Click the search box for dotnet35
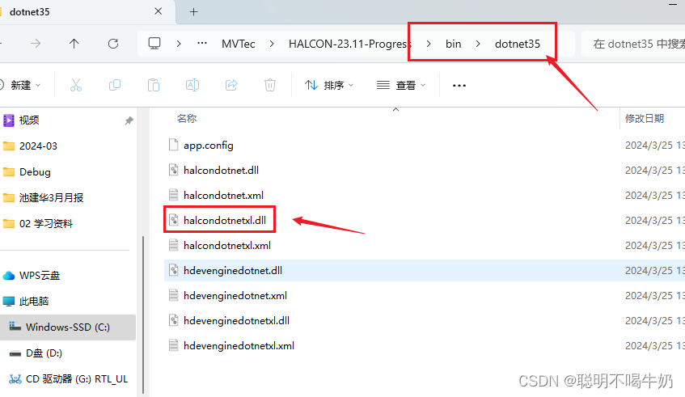The height and width of the screenshot is (397, 685). [633, 44]
